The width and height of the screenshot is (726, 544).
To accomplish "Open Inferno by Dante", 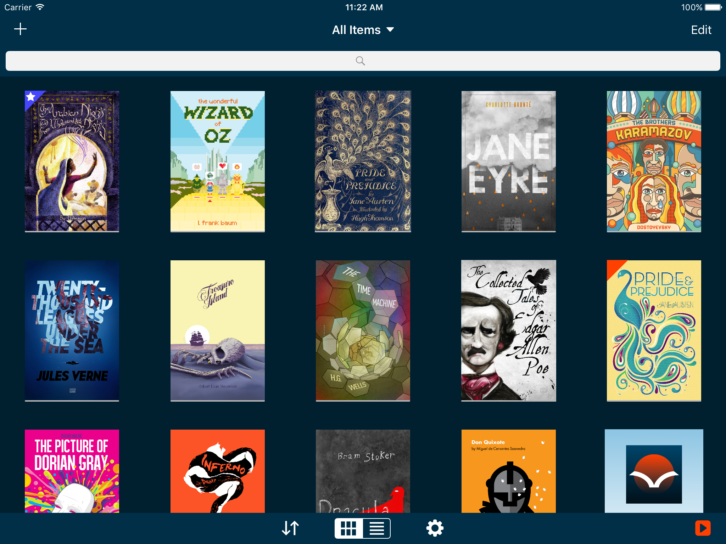I will pyautogui.click(x=218, y=471).
